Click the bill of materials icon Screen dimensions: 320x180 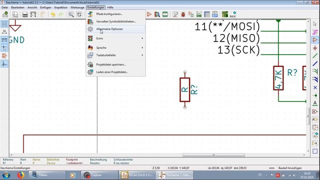(215, 14)
